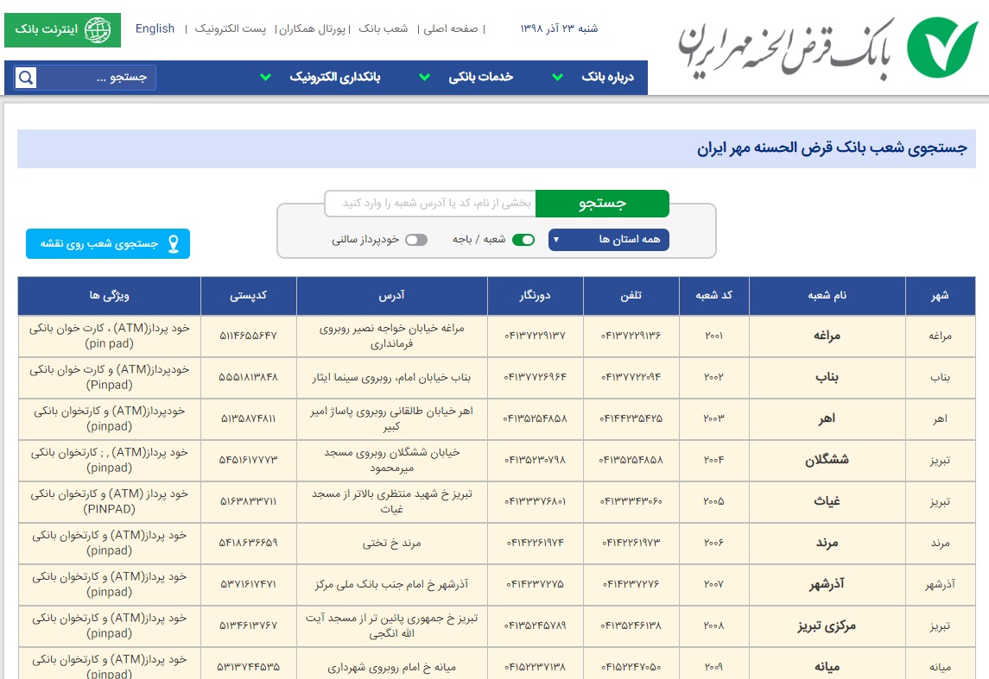Click جستجوی شعب روی نقشه button
This screenshot has height=679, width=989.
(108, 244)
